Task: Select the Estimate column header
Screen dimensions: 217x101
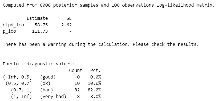Action: point(37,18)
